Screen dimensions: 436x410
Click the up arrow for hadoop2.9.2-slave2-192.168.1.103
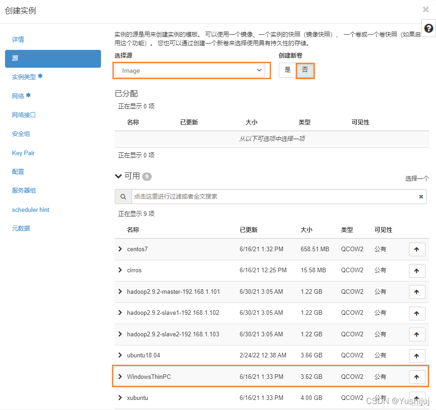pyautogui.click(x=417, y=334)
